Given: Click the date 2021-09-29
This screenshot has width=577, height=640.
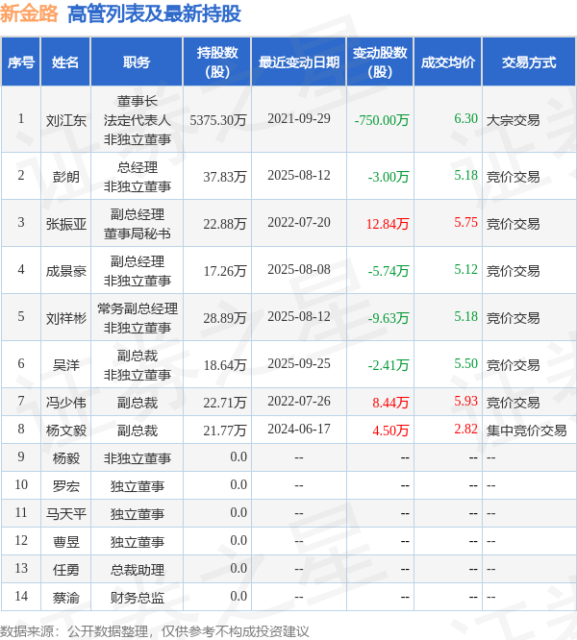Looking at the screenshot, I should [299, 119].
